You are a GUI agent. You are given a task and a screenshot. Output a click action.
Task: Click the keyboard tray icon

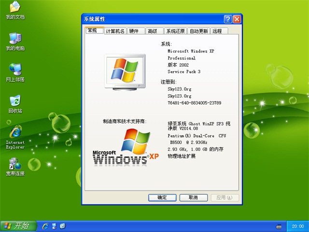pyautogui.click(x=278, y=226)
